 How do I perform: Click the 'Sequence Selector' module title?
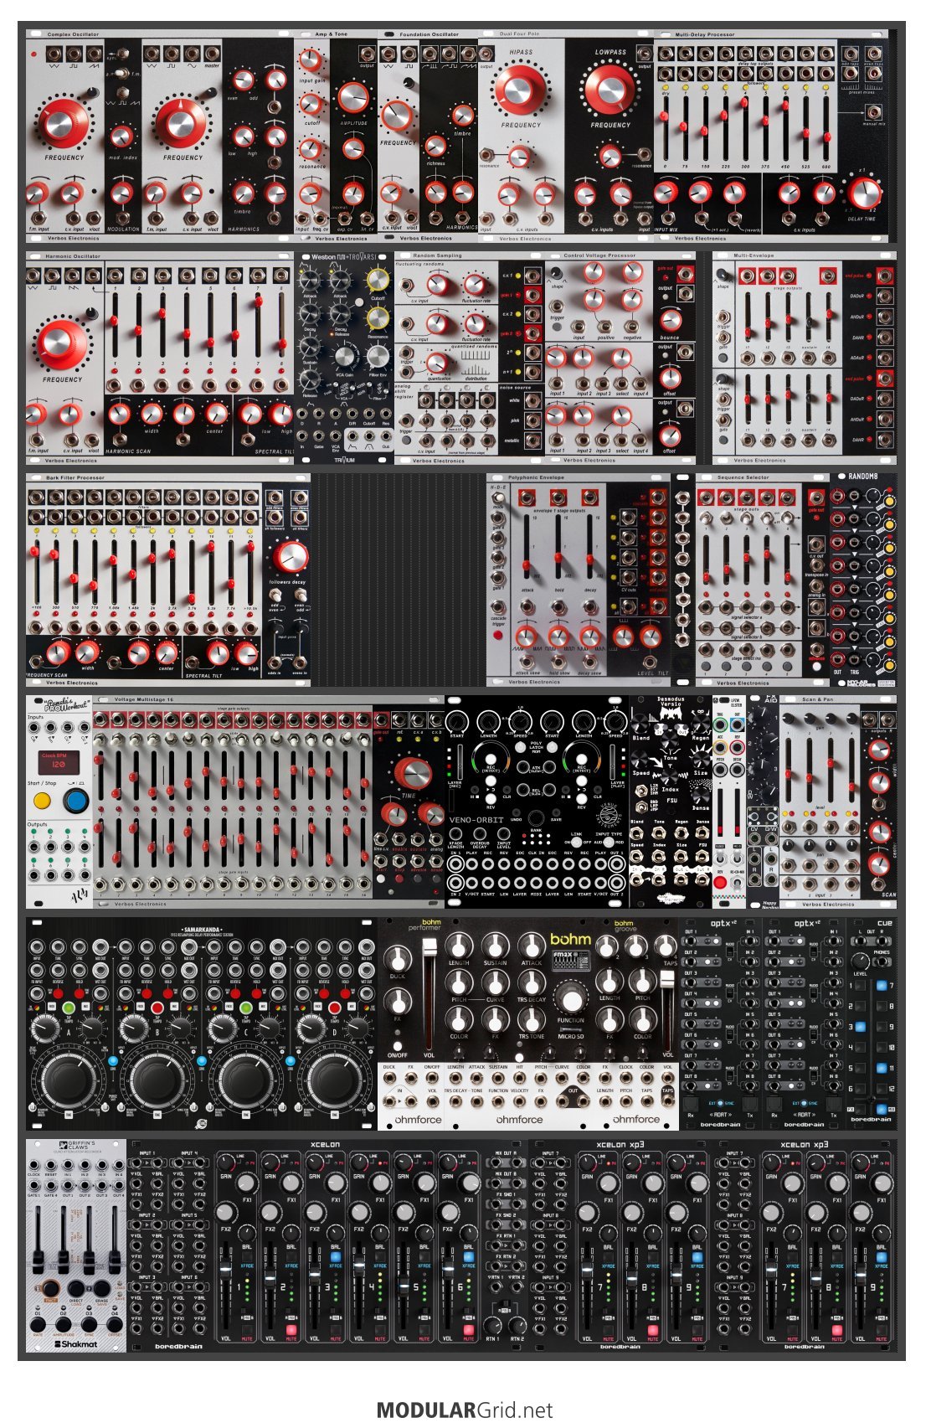click(x=743, y=477)
